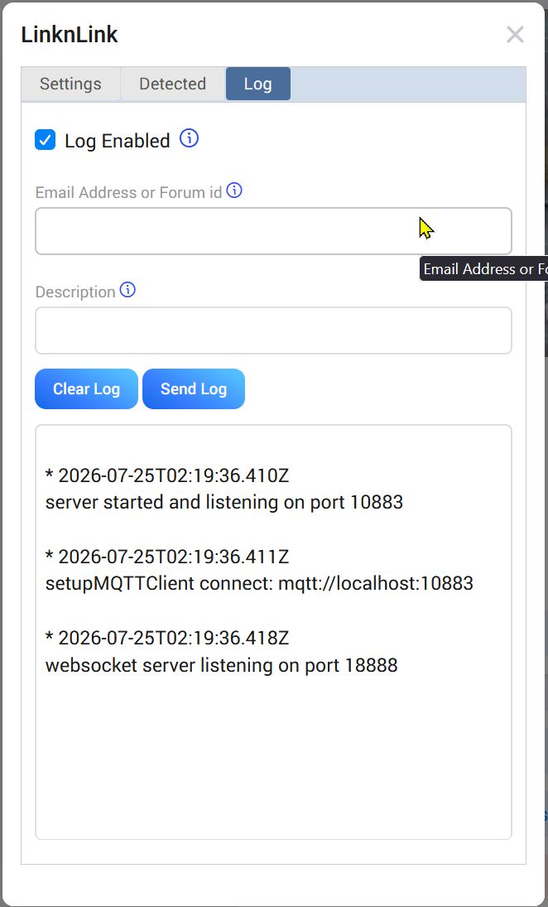Click the LinknLink dialog title

70,35
